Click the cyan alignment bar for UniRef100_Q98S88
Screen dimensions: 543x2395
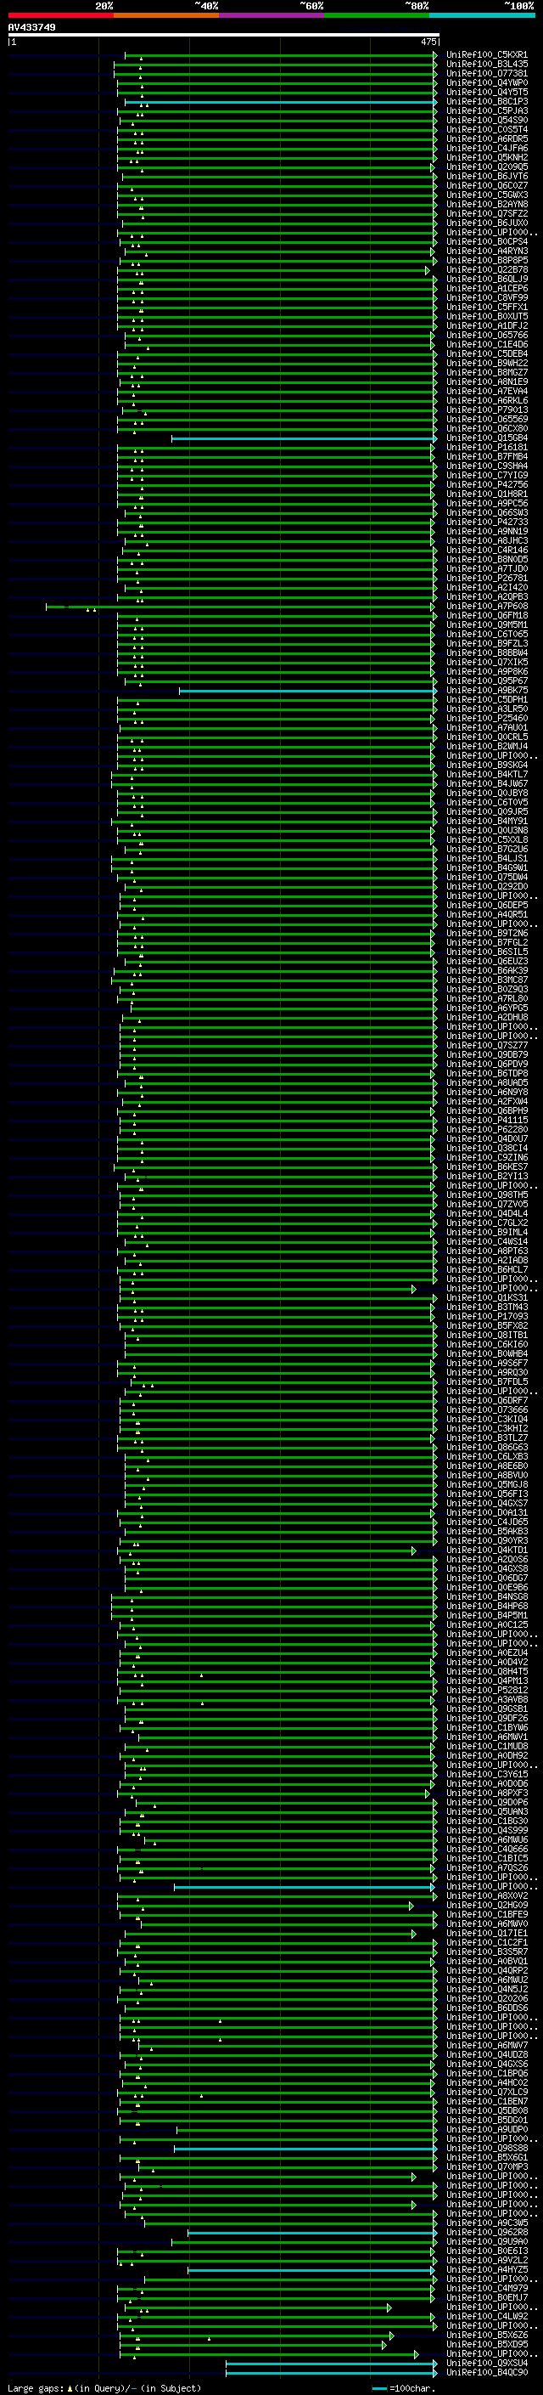[x=305, y=2149]
